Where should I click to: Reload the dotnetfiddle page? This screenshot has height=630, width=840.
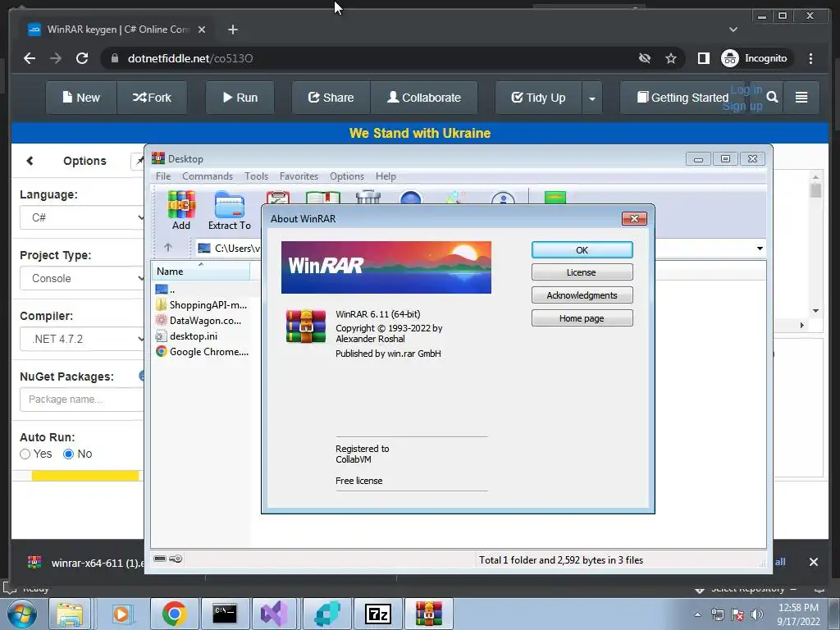coord(82,58)
